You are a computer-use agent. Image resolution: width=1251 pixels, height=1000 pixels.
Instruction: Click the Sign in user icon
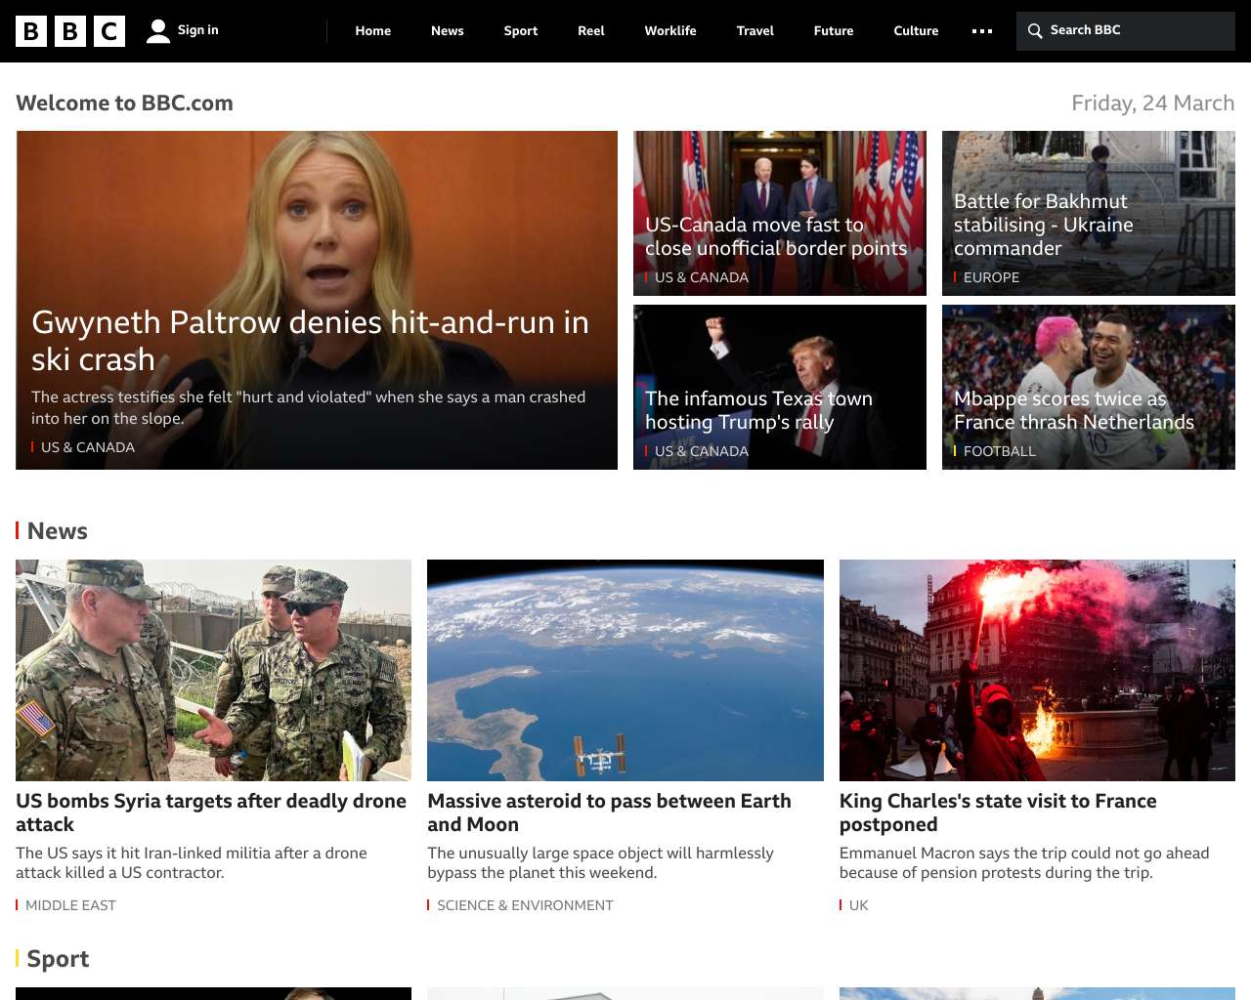[158, 31]
